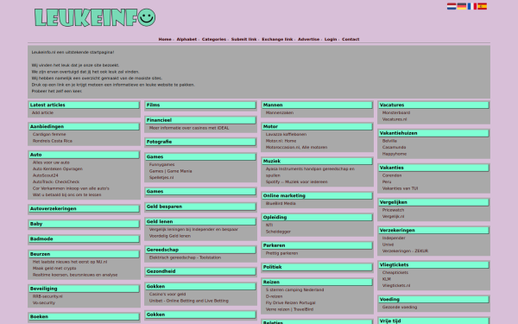Image resolution: width=518 pixels, height=324 pixels.
Task: Click the Leukeinfo smiley logo
Action: [95, 17]
